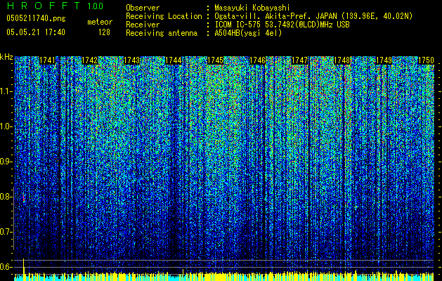Click the 'Receiving Location' label

coord(164,16)
